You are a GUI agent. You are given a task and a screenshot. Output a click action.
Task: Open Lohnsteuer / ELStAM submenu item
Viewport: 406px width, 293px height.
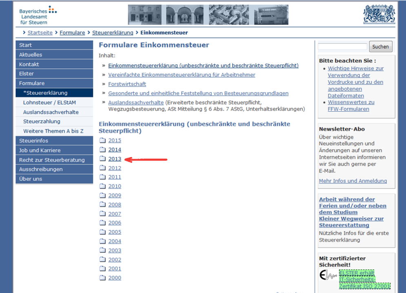click(x=54, y=102)
